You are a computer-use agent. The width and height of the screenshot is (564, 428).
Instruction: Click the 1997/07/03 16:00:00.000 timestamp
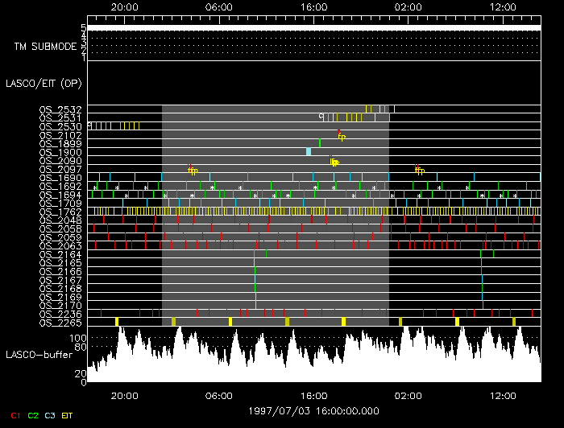tap(313, 410)
